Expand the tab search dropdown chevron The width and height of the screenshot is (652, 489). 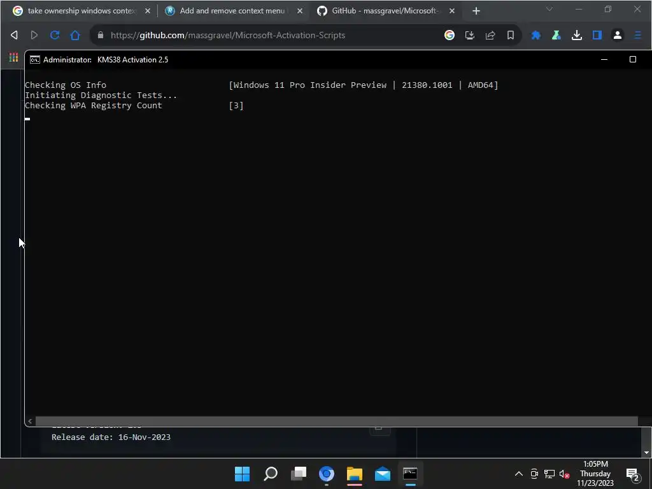point(549,9)
